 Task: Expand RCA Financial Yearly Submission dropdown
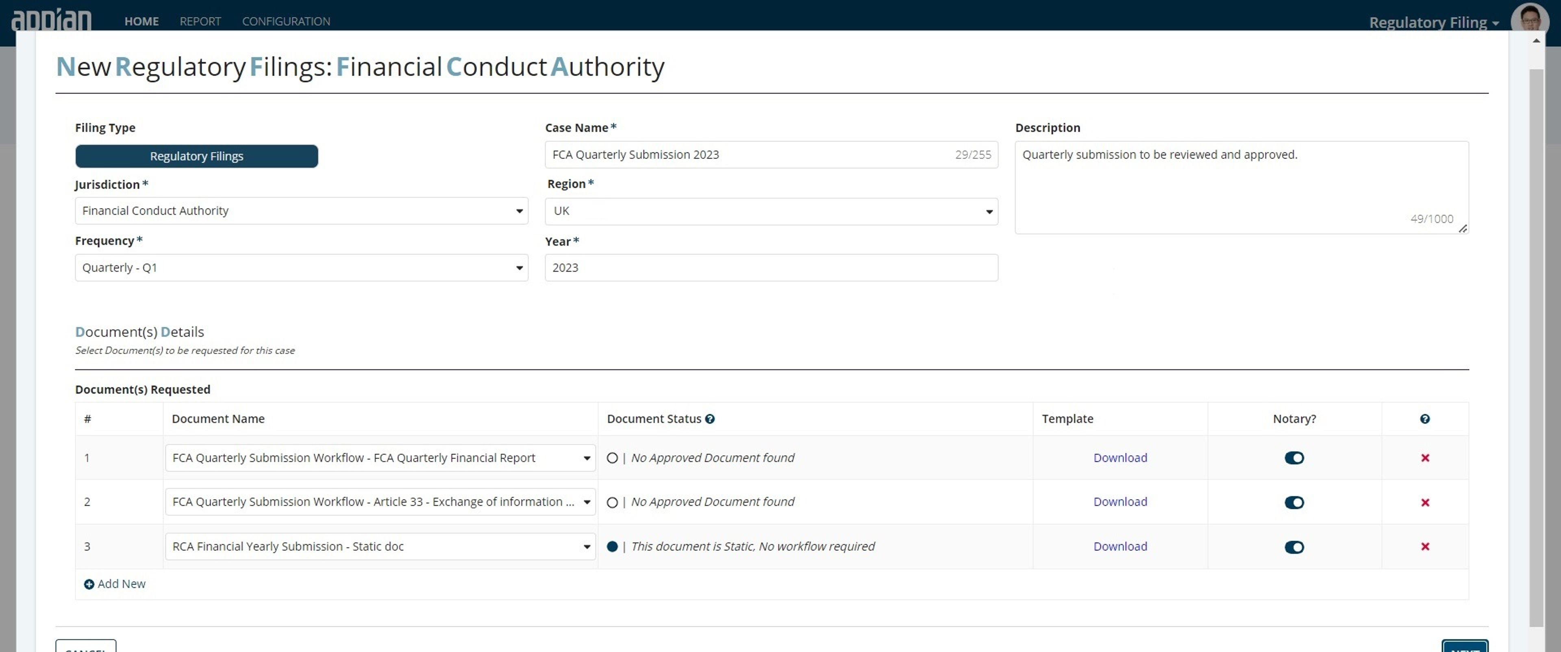380,547
